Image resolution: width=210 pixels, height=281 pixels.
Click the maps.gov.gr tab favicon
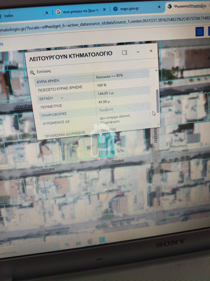[x=116, y=9]
